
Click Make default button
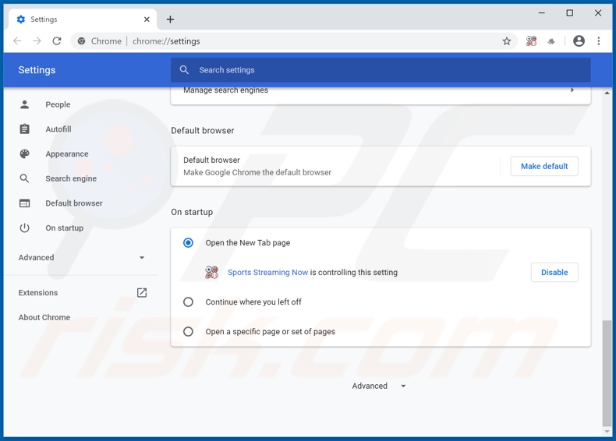click(544, 166)
